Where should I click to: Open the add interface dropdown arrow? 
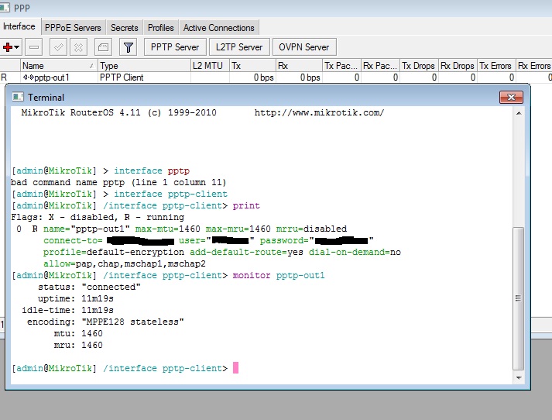point(17,47)
